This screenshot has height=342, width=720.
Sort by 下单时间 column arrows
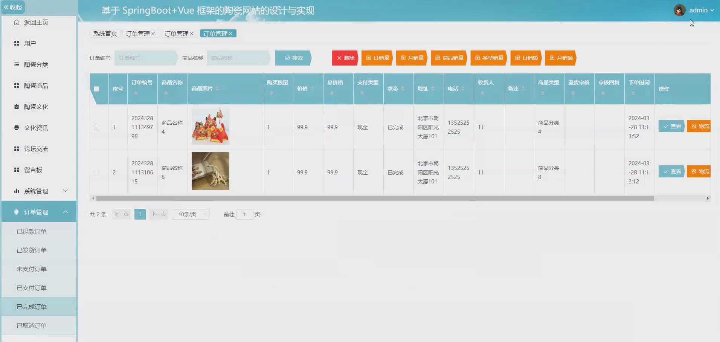[633, 93]
